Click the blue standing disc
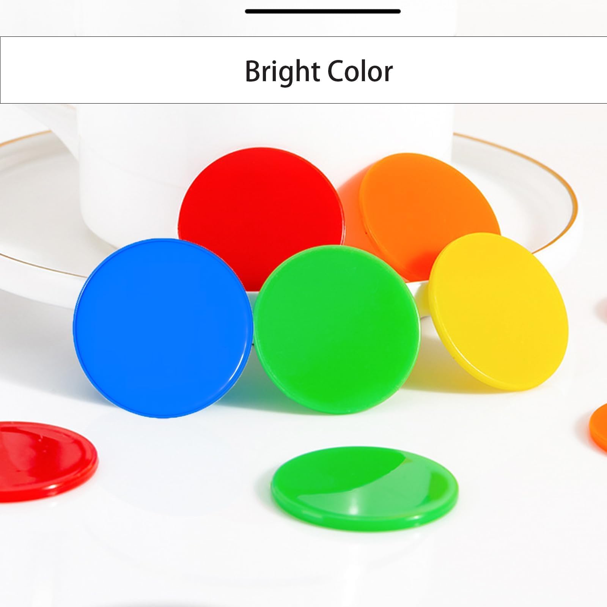This screenshot has width=607, height=607. click(162, 329)
